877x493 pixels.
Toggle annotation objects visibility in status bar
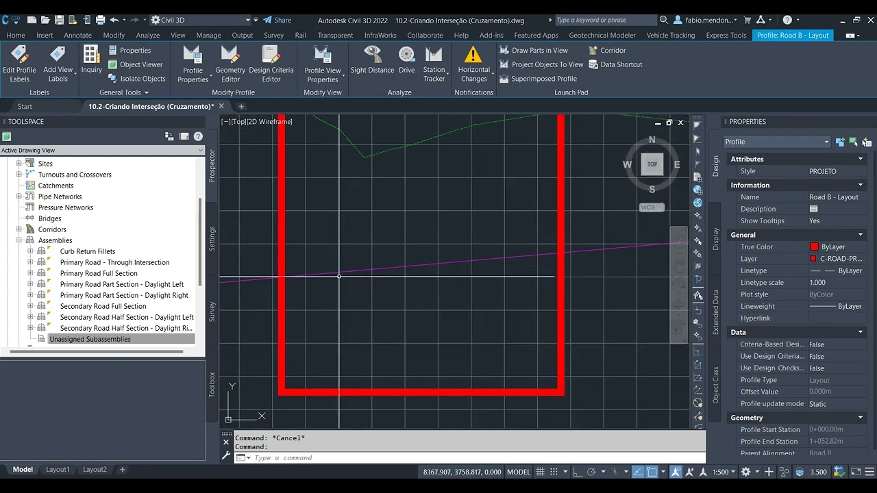pos(676,472)
